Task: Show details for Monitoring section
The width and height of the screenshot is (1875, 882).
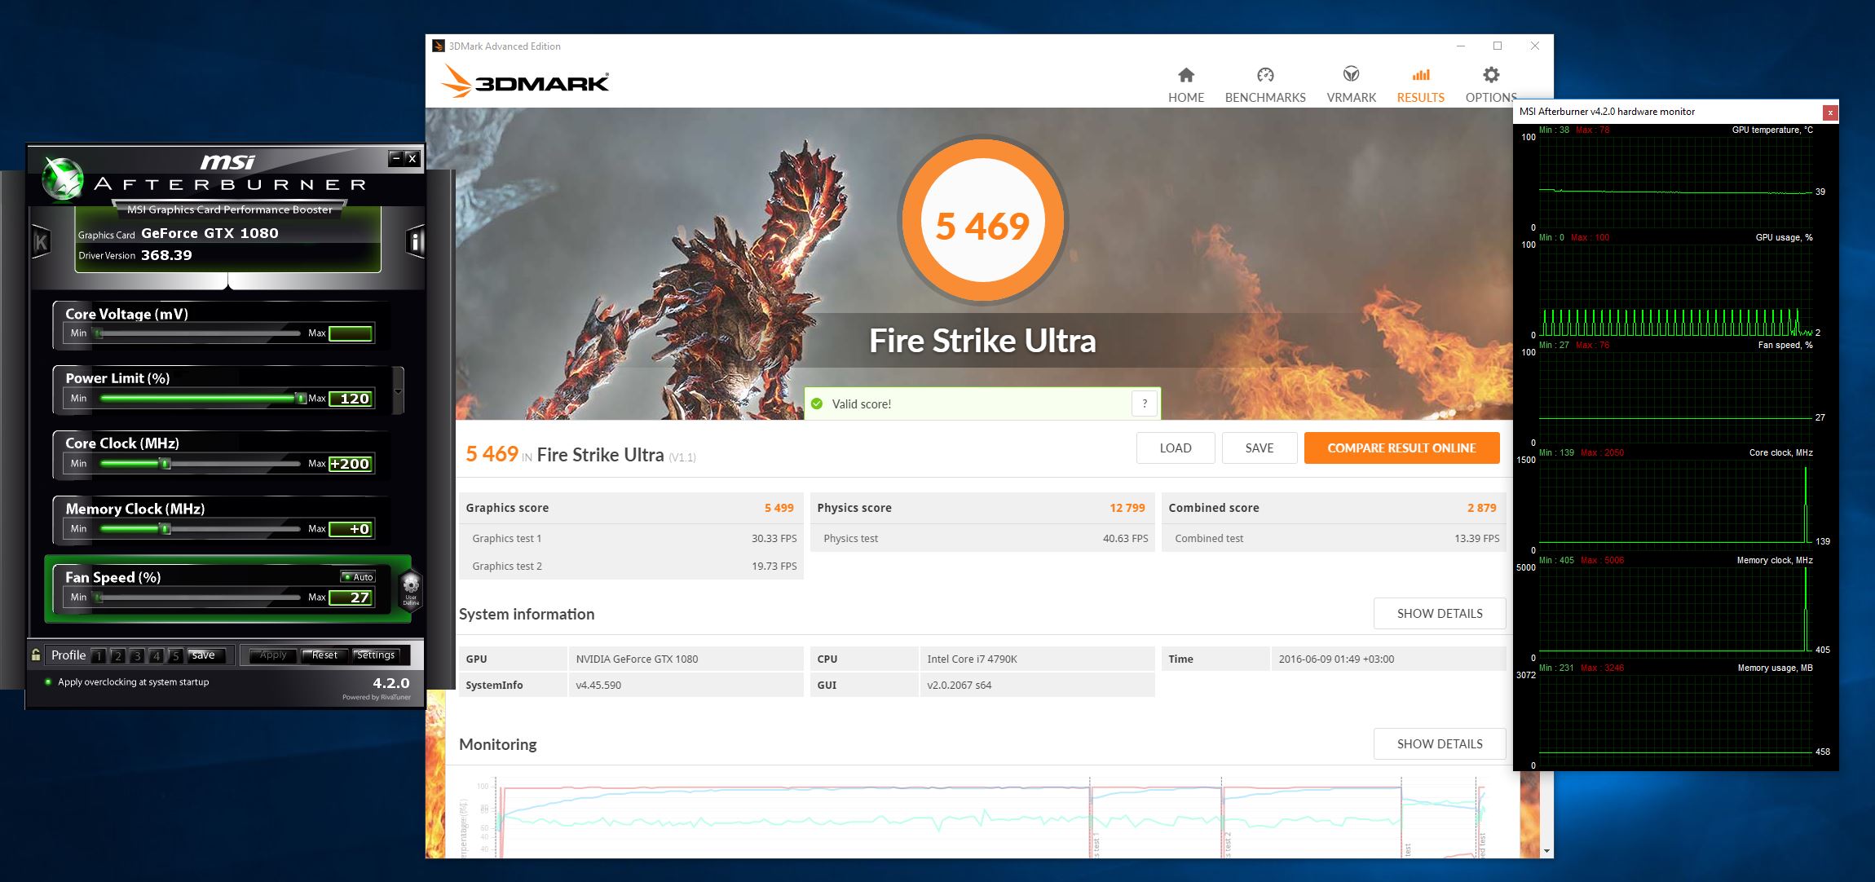Action: (1439, 744)
